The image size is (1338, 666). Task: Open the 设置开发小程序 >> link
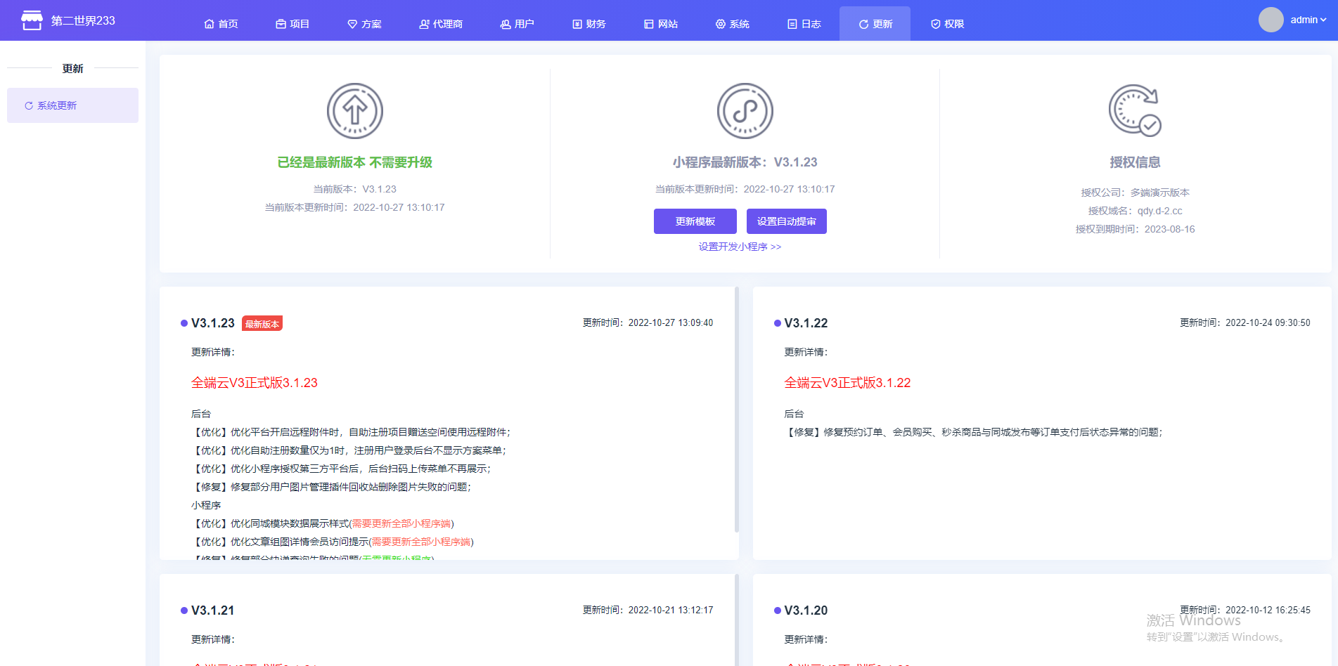pos(740,247)
